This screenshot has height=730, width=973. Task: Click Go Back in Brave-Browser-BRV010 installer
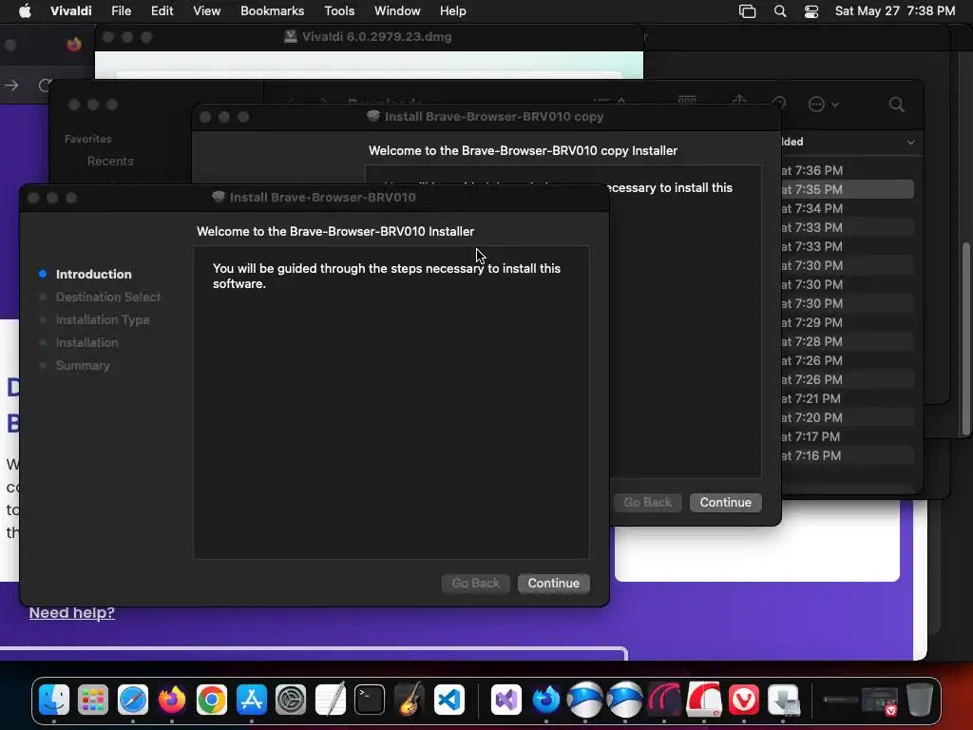click(475, 583)
